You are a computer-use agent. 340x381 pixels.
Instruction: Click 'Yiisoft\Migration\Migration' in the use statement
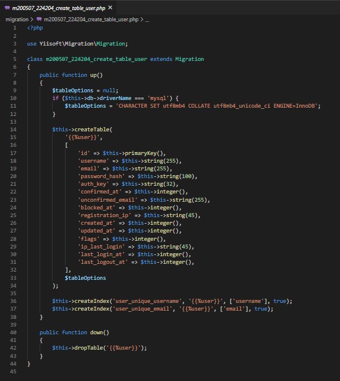tap(82, 44)
